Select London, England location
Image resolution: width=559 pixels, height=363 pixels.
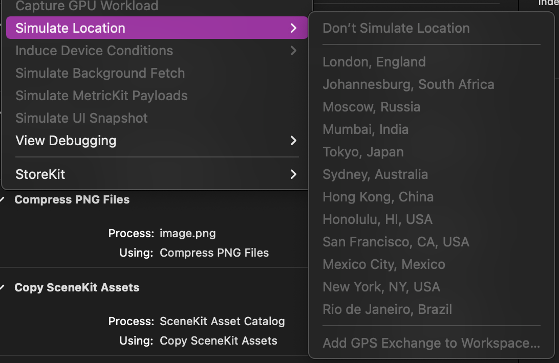coord(432,62)
